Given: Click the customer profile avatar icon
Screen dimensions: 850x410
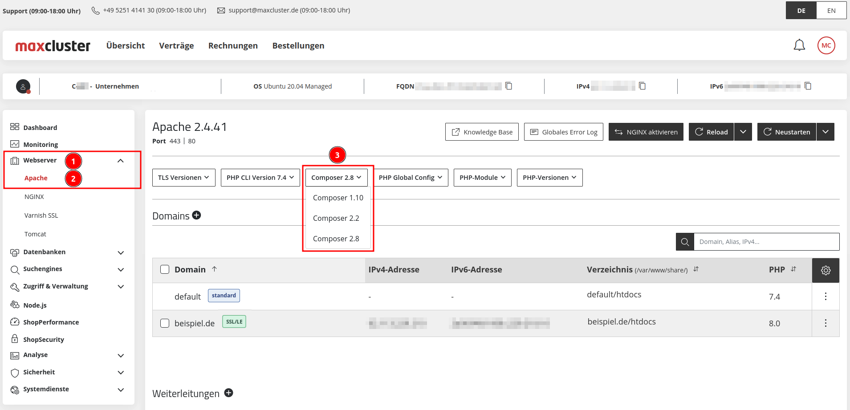Looking at the screenshot, I should (23, 86).
